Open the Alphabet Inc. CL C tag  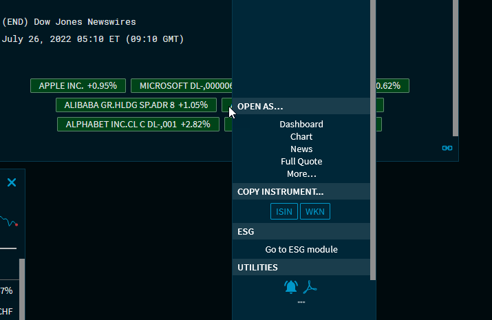point(138,125)
